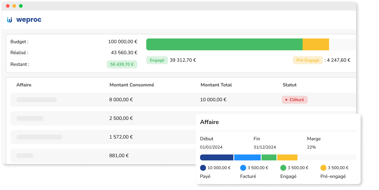Click the weproc logo icon
The height and width of the screenshot is (190, 379).
[x=10, y=20]
